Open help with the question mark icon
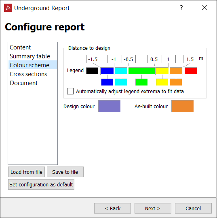Screen dimensions: 217x218 click(x=181, y=8)
